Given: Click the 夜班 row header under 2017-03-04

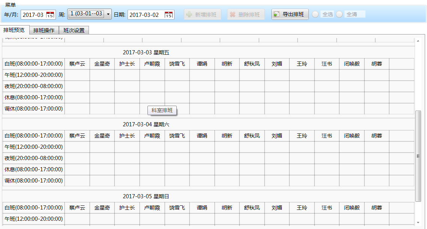Looking at the screenshot, I should click(x=33, y=158).
